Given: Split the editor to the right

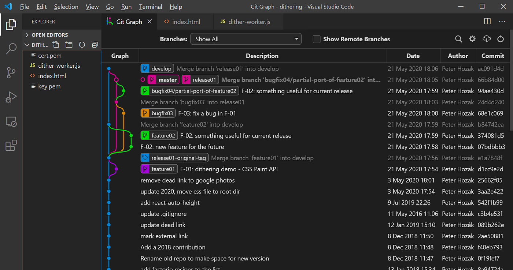Looking at the screenshot, I should tap(487, 22).
